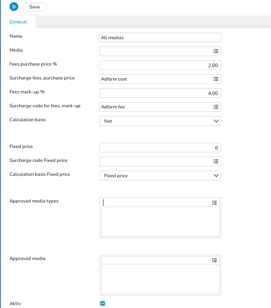Expand the Calculation basis Net dropdown
This screenshot has height=308, width=271.
[216, 121]
